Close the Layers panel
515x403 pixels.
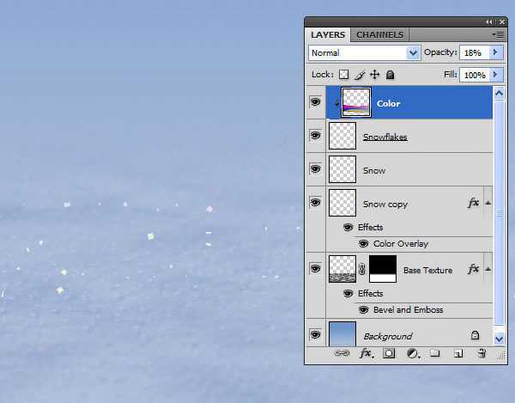(x=502, y=22)
